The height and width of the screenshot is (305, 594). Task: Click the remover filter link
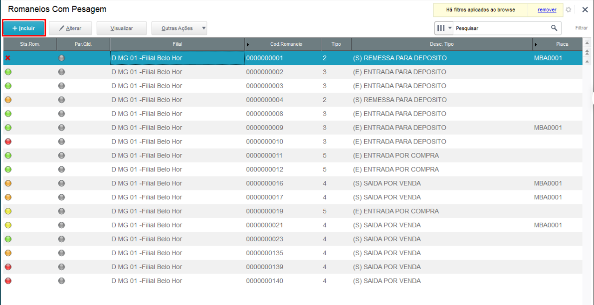click(547, 10)
